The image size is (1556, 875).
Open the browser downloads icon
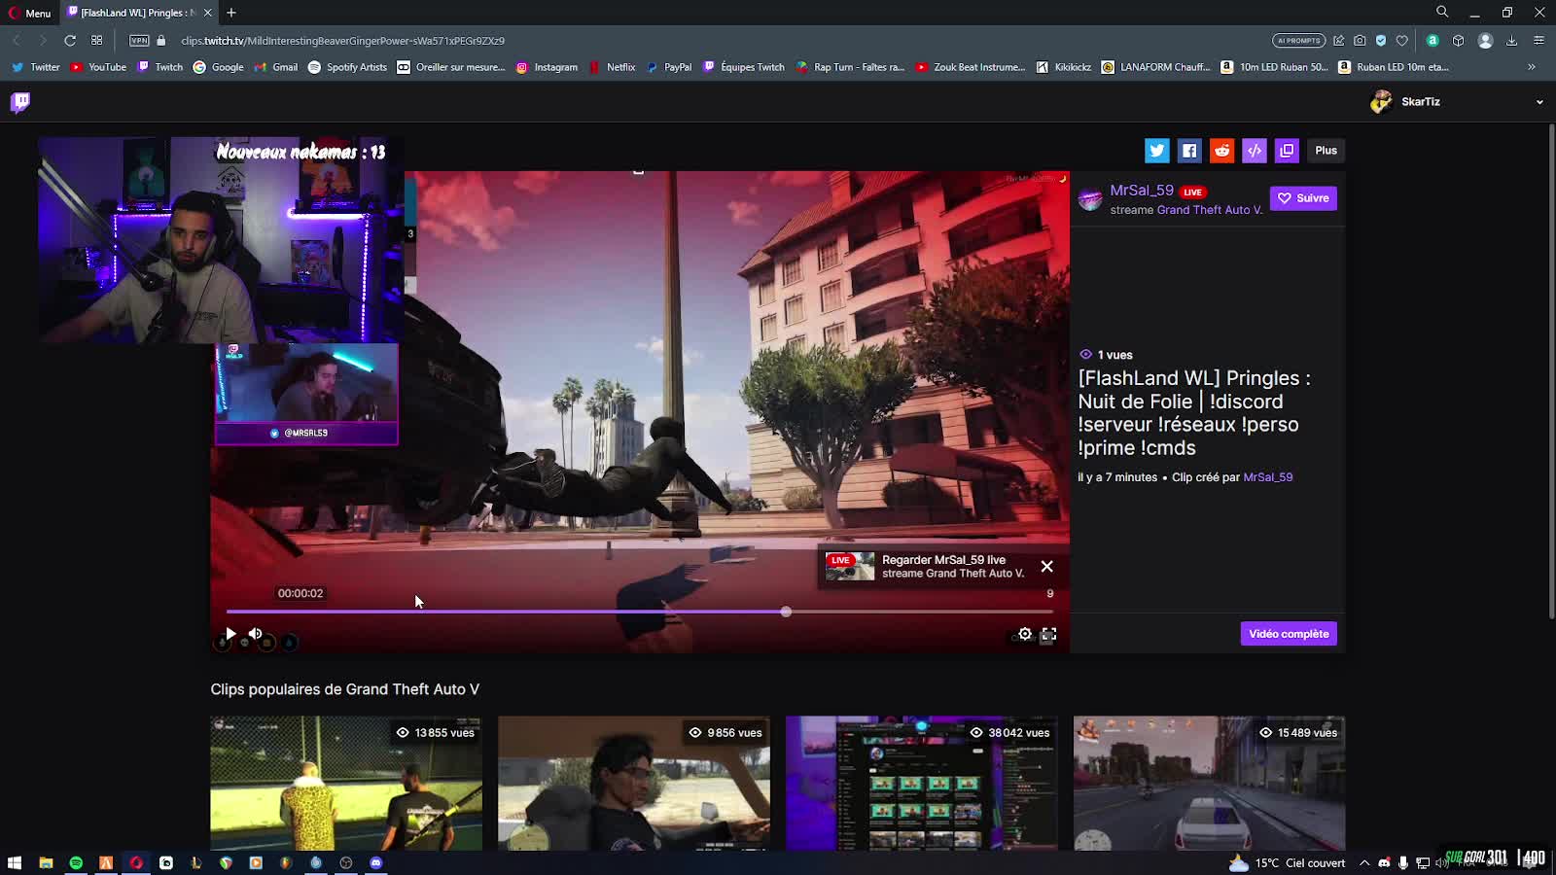click(x=1511, y=41)
